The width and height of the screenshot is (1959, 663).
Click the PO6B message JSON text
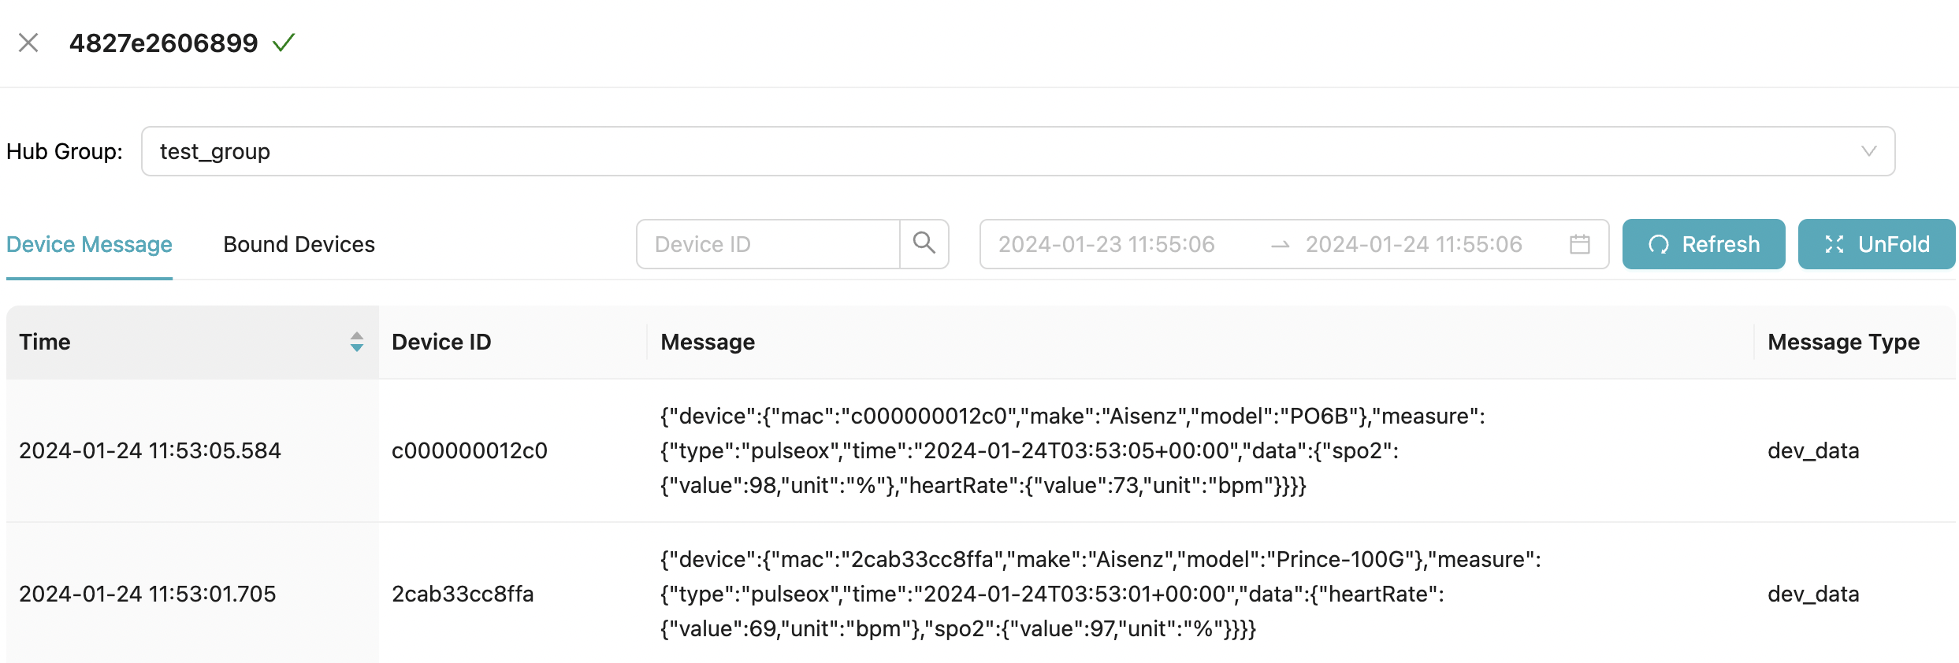coord(1072,450)
